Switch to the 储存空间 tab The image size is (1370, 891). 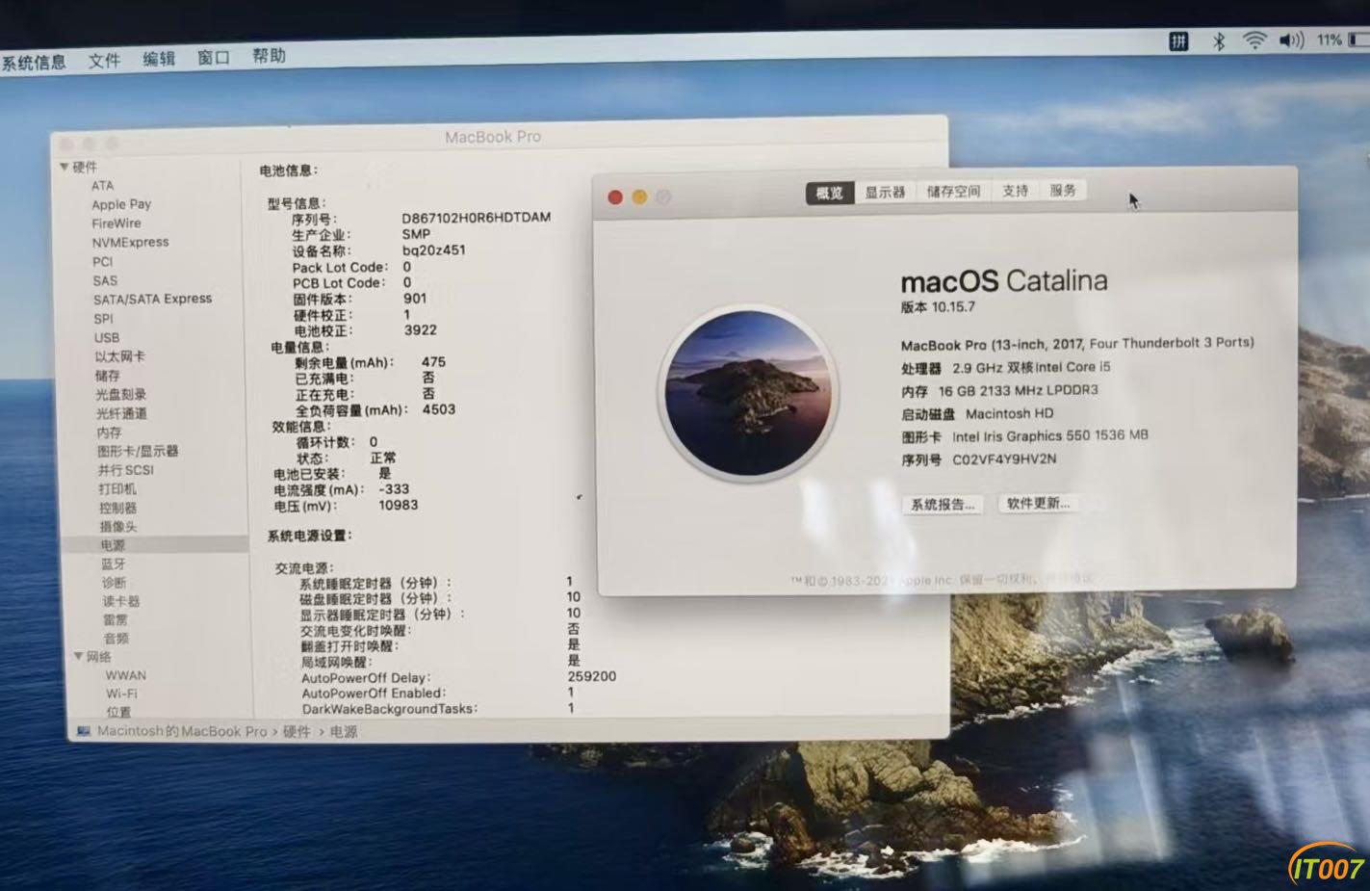click(953, 191)
